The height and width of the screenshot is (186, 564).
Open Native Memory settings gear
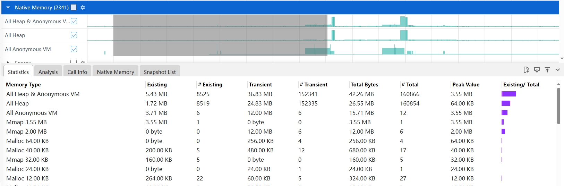[x=83, y=7]
